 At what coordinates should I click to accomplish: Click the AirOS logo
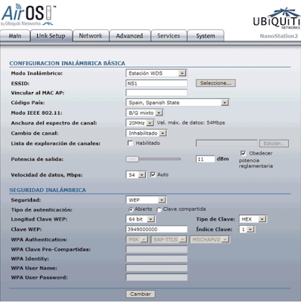(x=28, y=15)
